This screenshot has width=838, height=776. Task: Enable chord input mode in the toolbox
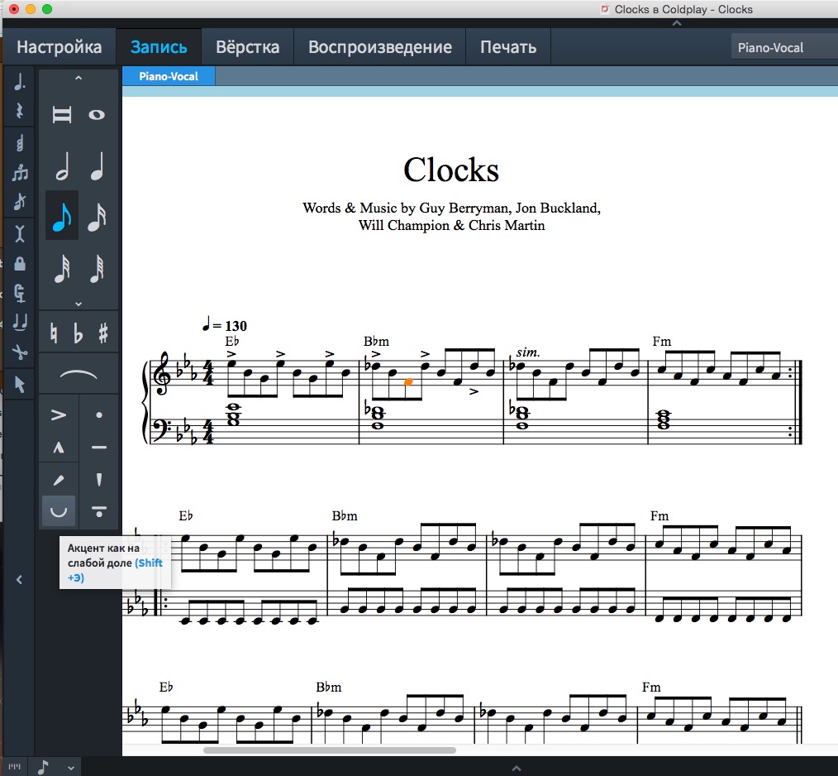(x=19, y=143)
